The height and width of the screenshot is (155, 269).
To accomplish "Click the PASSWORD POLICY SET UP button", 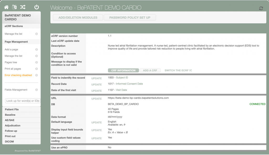I will click(130, 18).
